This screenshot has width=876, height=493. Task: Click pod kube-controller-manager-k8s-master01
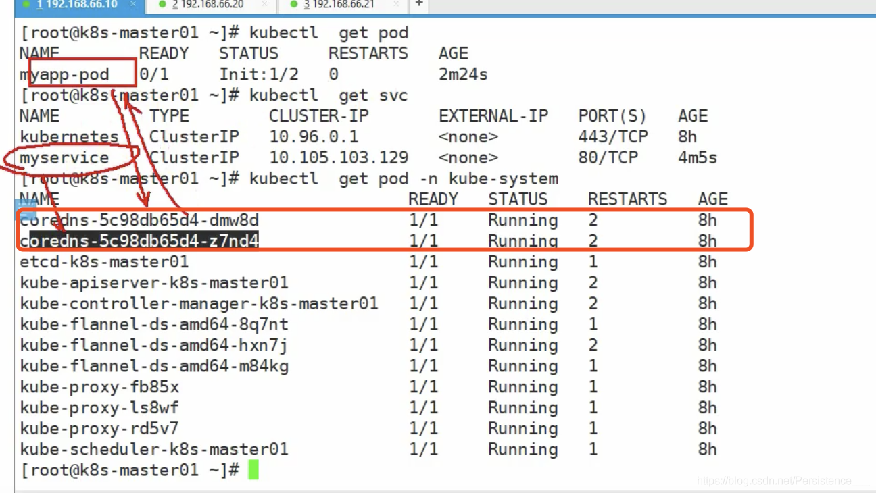(199, 304)
